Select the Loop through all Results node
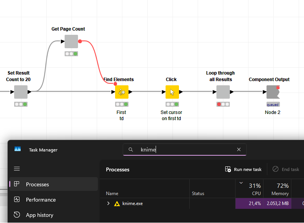 coord(223,92)
